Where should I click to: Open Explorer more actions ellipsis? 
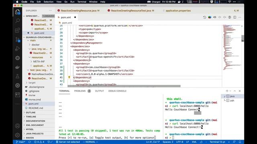click(50, 11)
